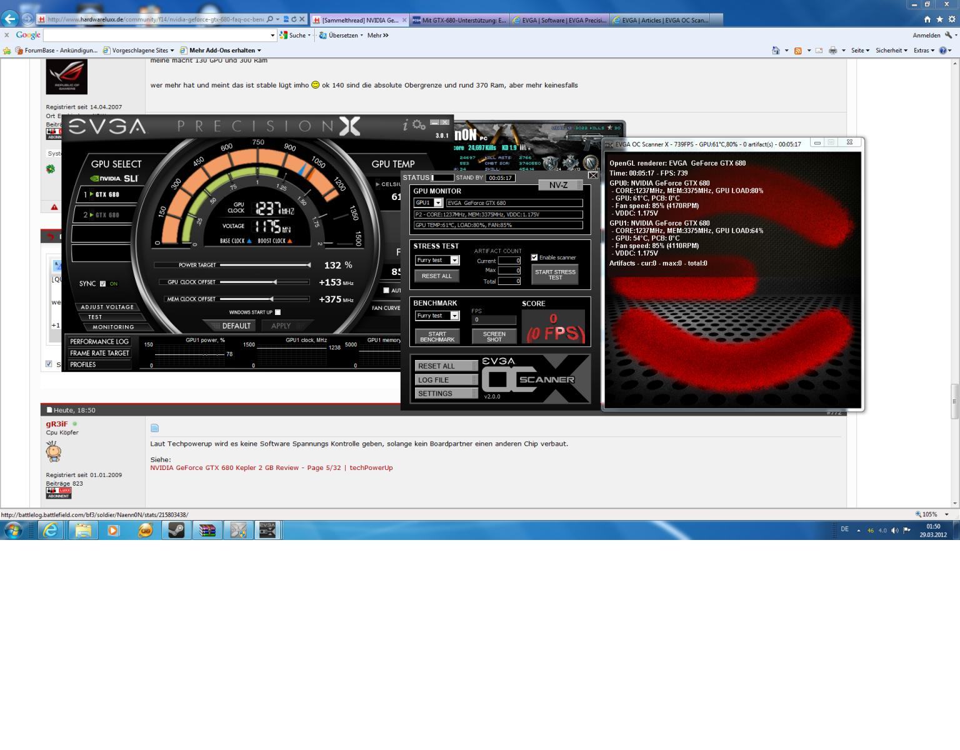Image resolution: width=960 pixels, height=750 pixels.
Task: Enable Windows Start Up checkbox
Action: click(x=278, y=312)
